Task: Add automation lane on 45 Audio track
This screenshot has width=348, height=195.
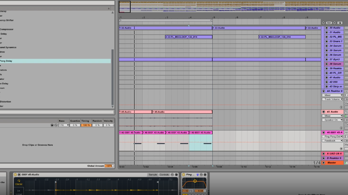Action: tap(341, 128)
